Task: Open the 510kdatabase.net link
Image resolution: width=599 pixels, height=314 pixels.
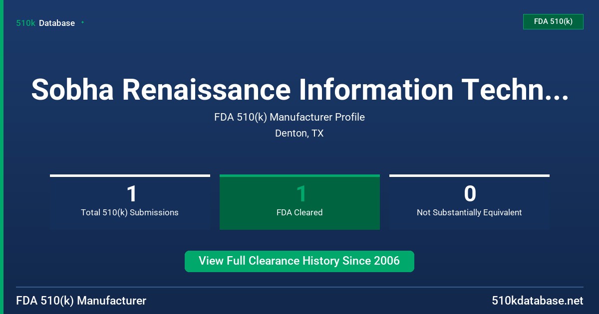Action: [x=538, y=301]
